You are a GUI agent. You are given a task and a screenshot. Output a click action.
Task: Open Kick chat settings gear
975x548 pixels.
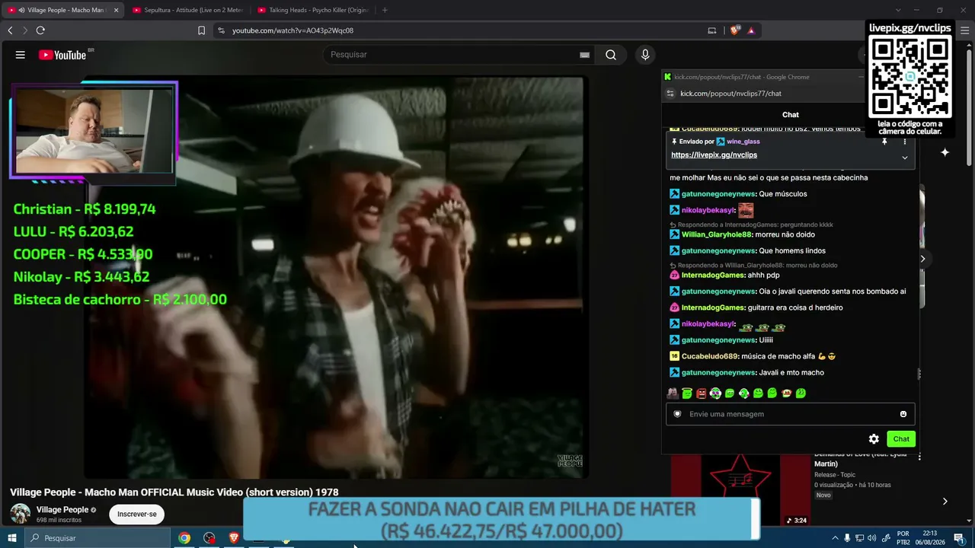(874, 439)
